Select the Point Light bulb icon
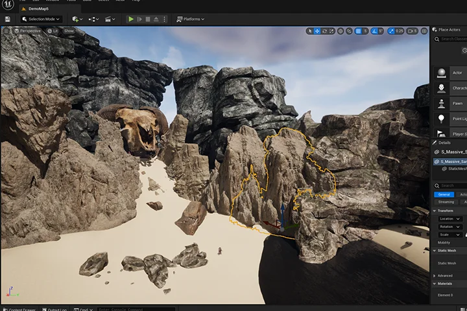Viewport: 467px width, 311px height. [x=441, y=119]
